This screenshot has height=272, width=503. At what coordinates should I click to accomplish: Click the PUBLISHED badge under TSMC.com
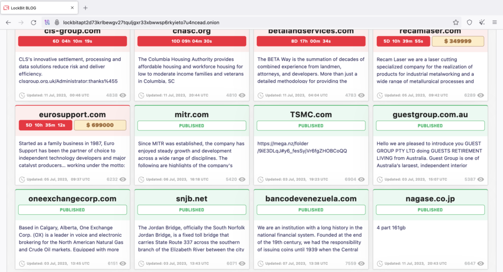(311, 126)
